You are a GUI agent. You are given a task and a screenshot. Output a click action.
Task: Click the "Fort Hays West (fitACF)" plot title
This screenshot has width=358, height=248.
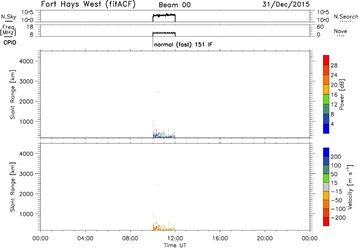click(88, 4)
